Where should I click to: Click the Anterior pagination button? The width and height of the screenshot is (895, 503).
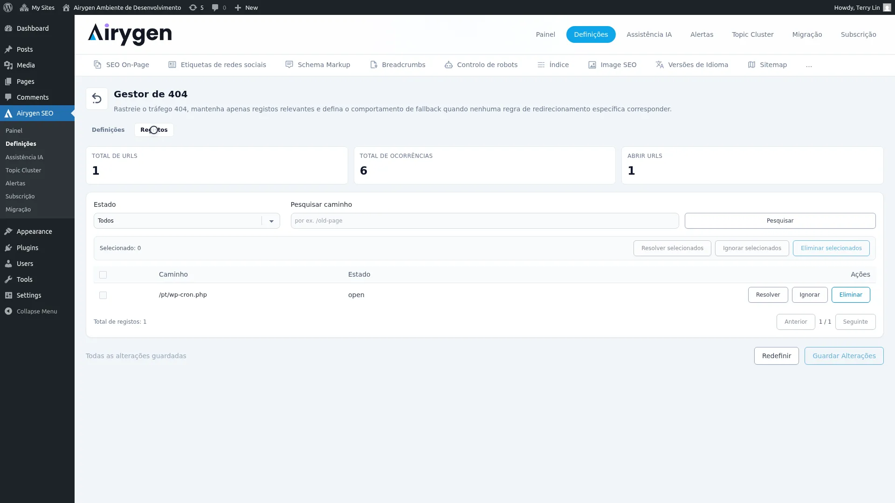(x=796, y=322)
